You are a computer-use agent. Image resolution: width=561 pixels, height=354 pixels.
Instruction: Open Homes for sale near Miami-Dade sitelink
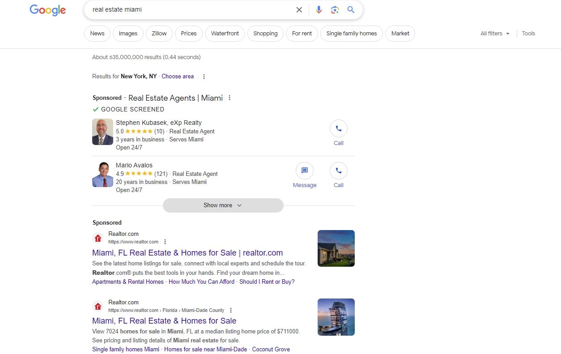pos(205,350)
